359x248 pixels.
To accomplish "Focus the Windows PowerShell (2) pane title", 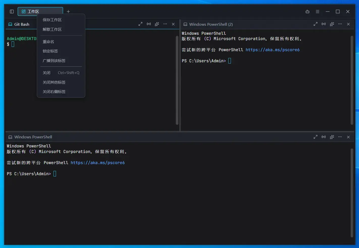I will tap(211, 24).
